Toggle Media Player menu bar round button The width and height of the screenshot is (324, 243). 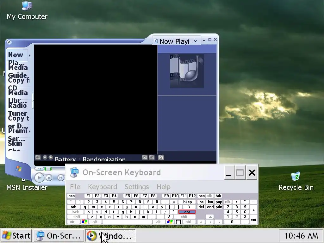9,42
